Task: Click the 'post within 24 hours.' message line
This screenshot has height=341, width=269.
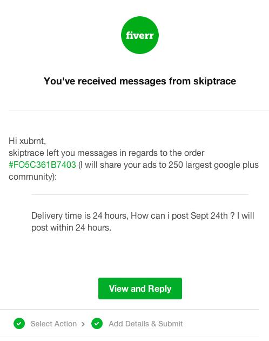Action: [71, 228]
